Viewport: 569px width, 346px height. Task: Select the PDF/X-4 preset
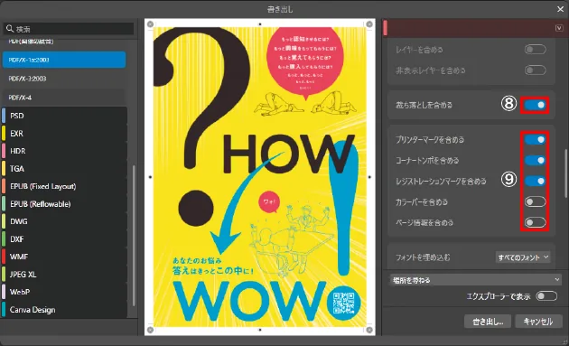pos(64,98)
